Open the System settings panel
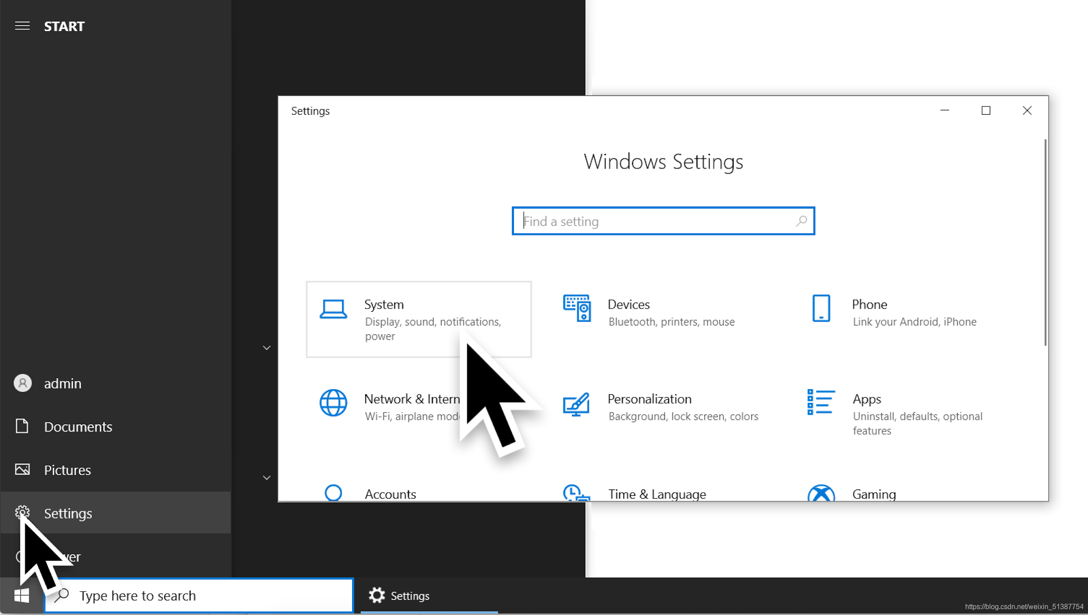The width and height of the screenshot is (1088, 615). (x=419, y=319)
